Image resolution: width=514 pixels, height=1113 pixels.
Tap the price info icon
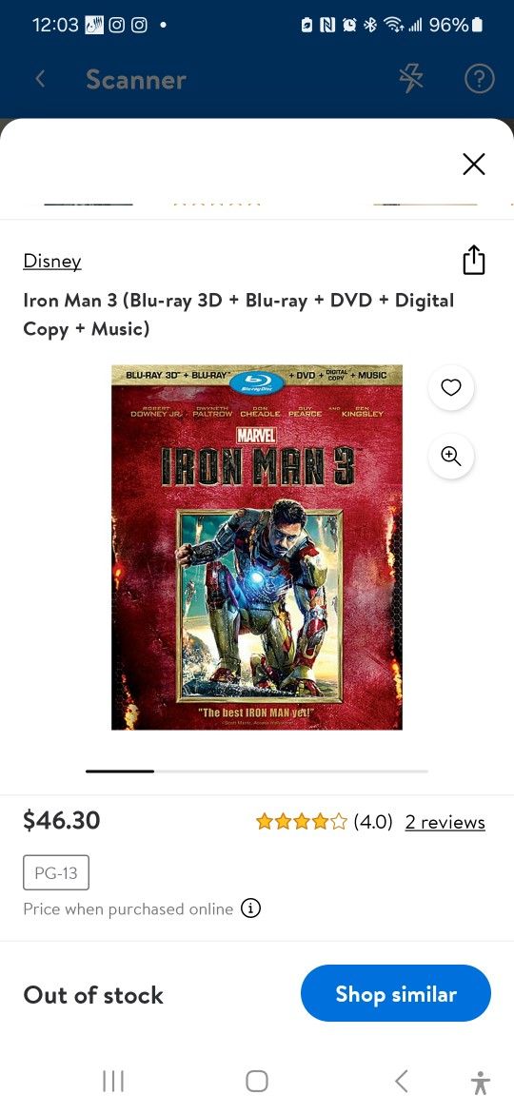[250, 908]
